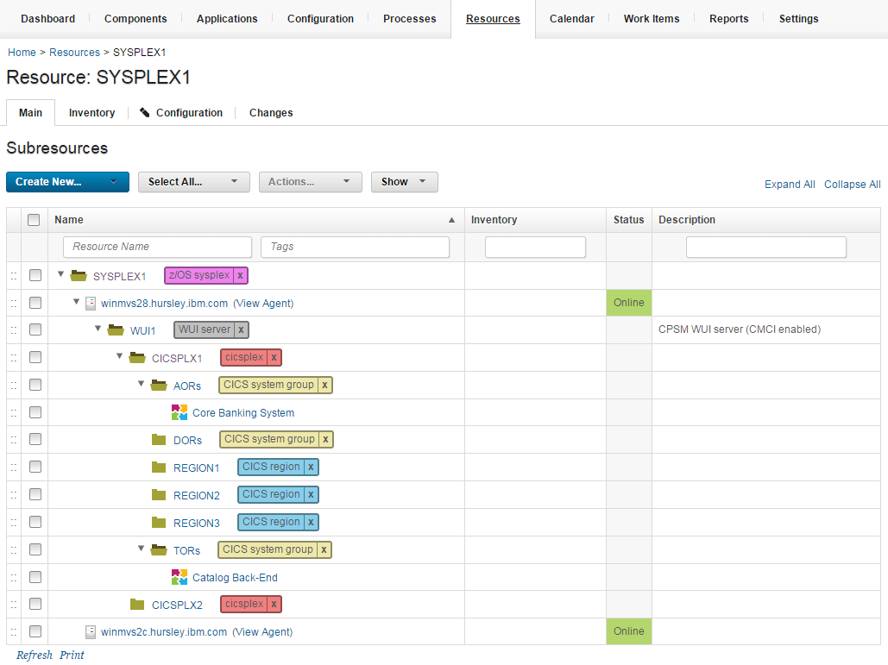Screen dimensions: 888x665
Task: Open the Components menu tab
Action: click(135, 19)
